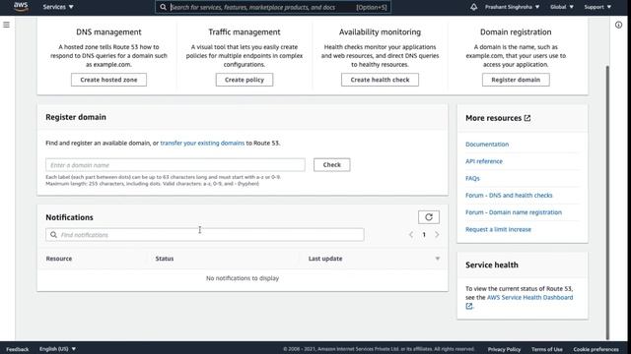
Task: Open the info panel icon
Action: click(x=618, y=25)
